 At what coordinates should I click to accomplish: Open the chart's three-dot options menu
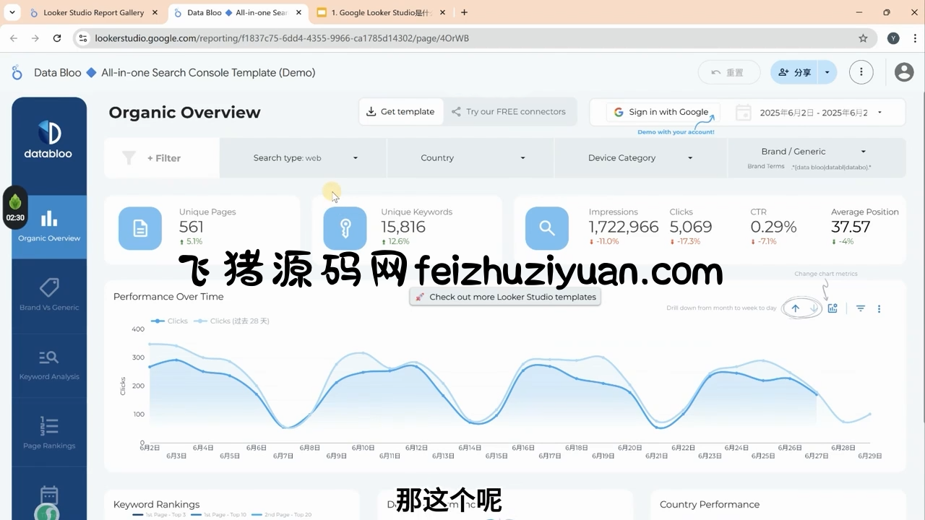pos(879,308)
